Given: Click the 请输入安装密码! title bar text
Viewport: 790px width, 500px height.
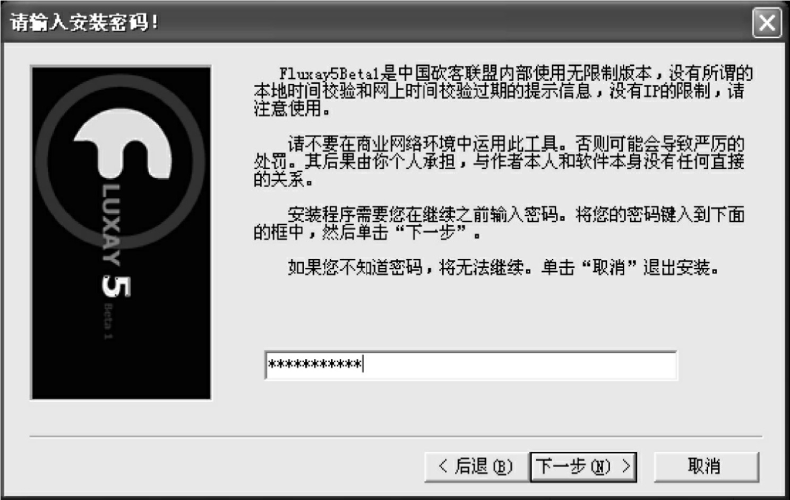Looking at the screenshot, I should tap(84, 23).
